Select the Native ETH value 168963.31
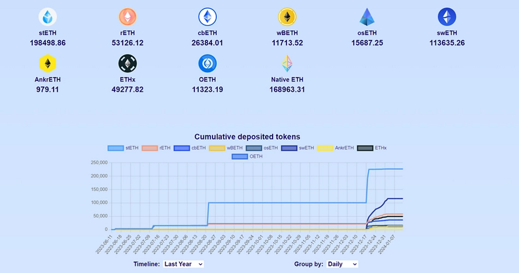The height and width of the screenshot is (273, 519). point(287,90)
